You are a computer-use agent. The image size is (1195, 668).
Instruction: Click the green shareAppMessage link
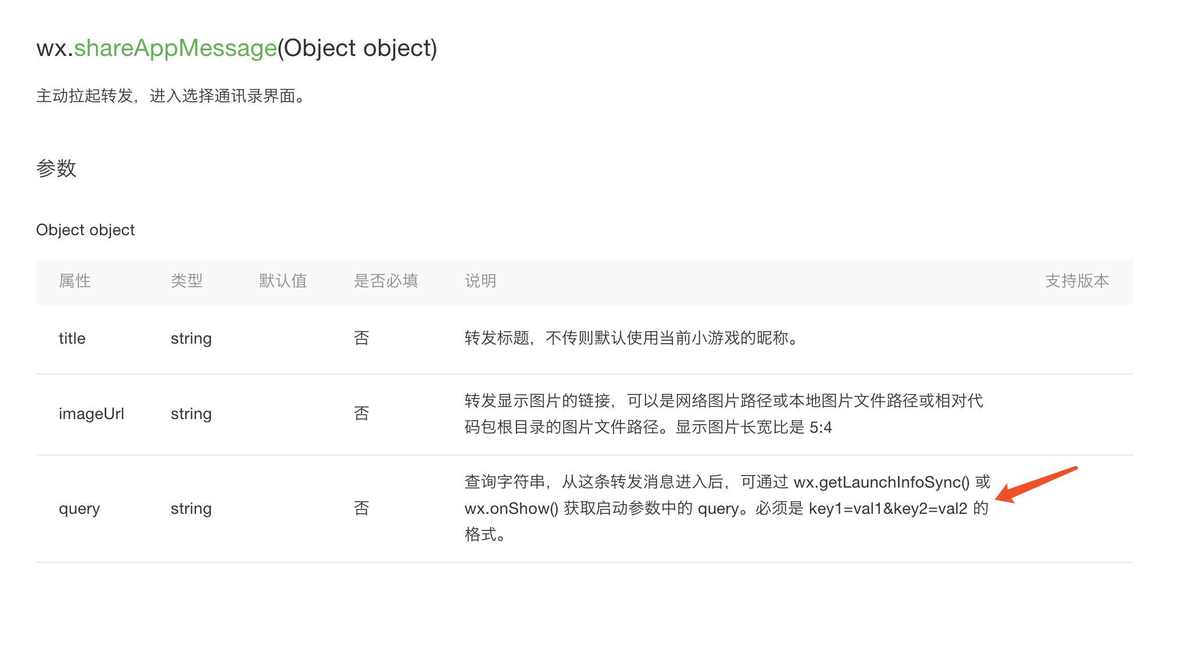175,48
